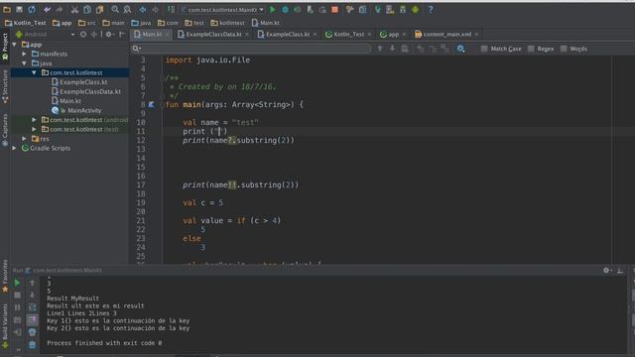Click the Make Project build icon
This screenshot has height=357, width=635.
[x=171, y=9]
